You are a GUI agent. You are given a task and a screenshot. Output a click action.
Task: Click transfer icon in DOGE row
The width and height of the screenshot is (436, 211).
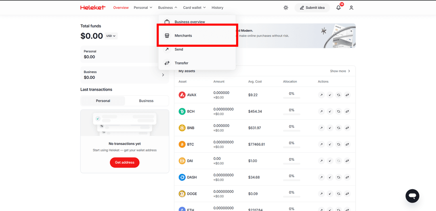coord(347,194)
